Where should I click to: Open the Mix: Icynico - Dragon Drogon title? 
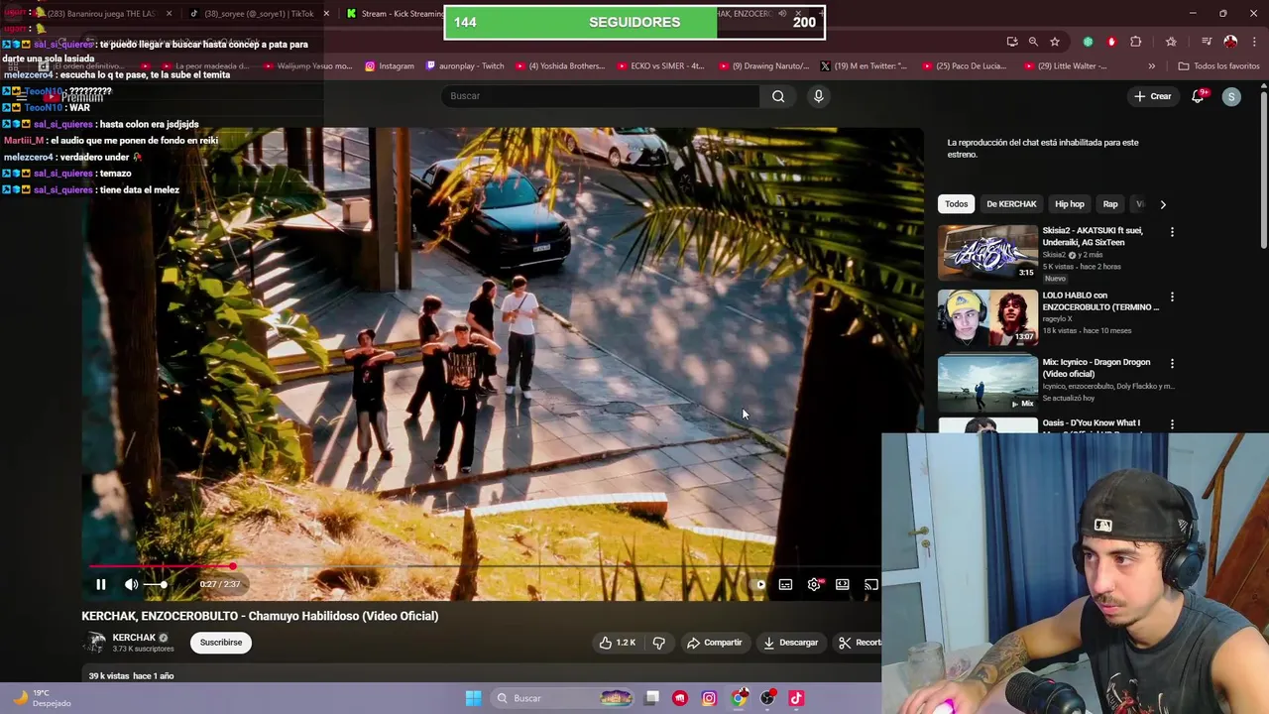pos(1096,368)
